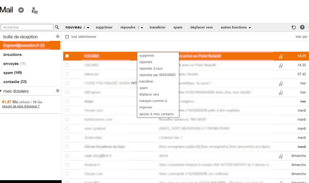The image size is (309, 183).
Task: Click attachment icon on WIT email row
Action: click(281, 84)
